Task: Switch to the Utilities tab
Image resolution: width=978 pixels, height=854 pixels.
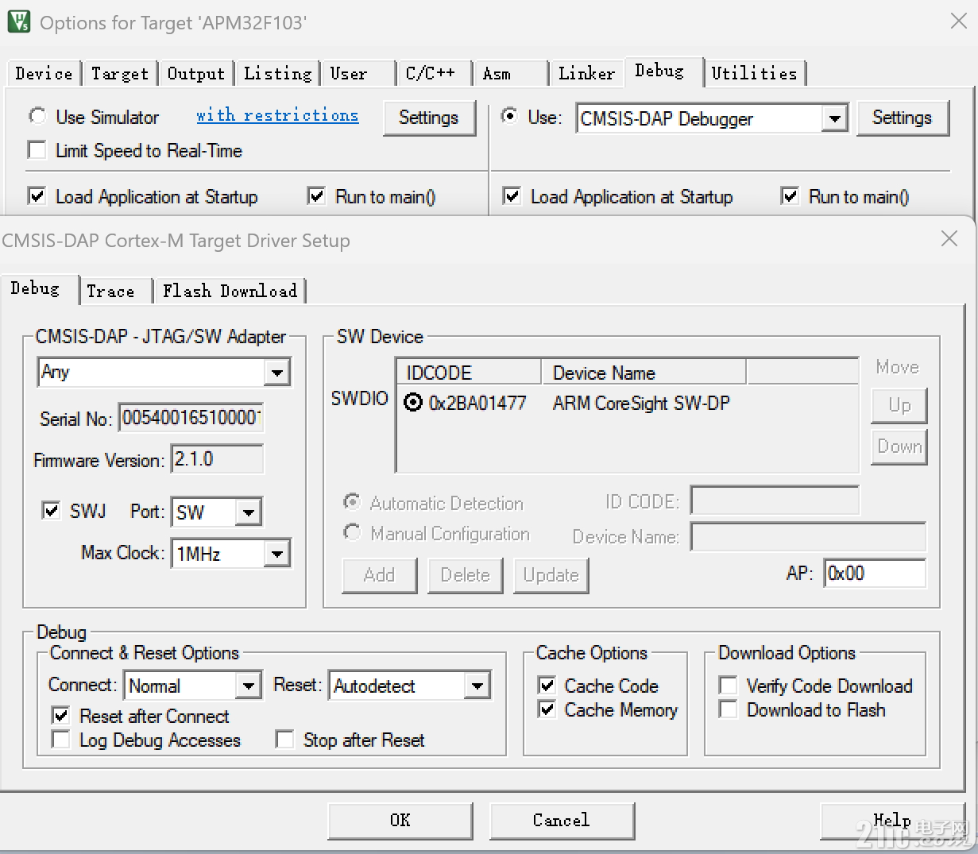Action: click(x=755, y=74)
